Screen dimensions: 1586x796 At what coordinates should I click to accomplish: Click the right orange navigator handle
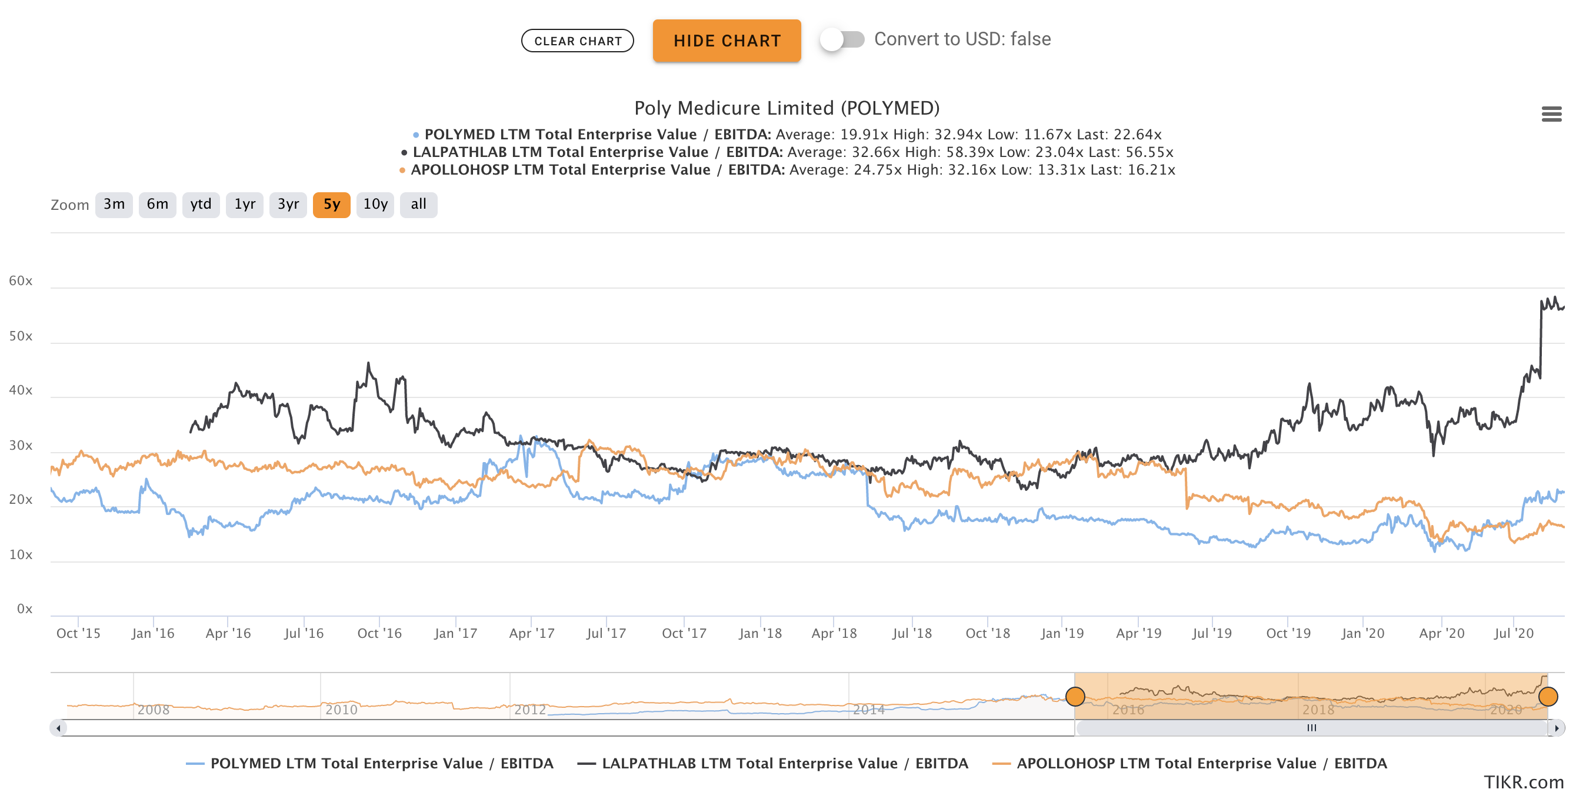1547,696
